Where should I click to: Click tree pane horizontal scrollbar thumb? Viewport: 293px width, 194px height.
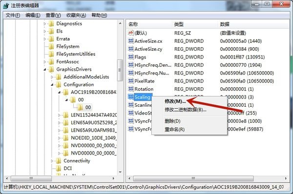pyautogui.click(x=31, y=178)
